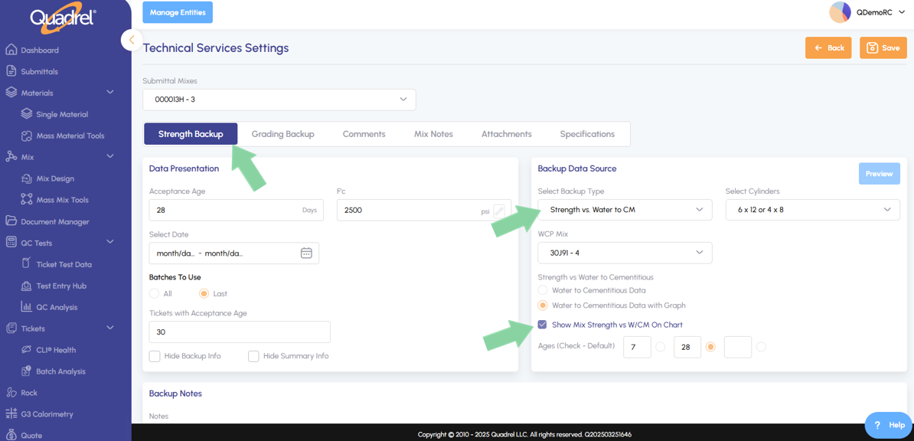Click the Back button
This screenshot has height=441, width=914.
(x=828, y=47)
